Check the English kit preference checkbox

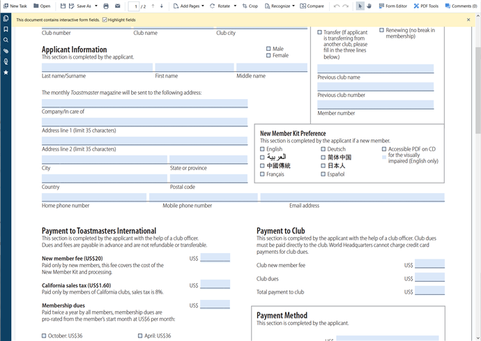[262, 149]
